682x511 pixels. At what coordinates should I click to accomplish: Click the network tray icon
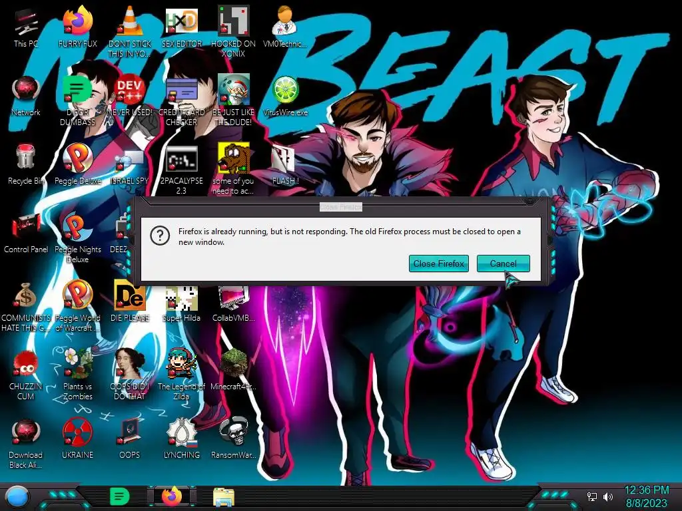point(591,496)
